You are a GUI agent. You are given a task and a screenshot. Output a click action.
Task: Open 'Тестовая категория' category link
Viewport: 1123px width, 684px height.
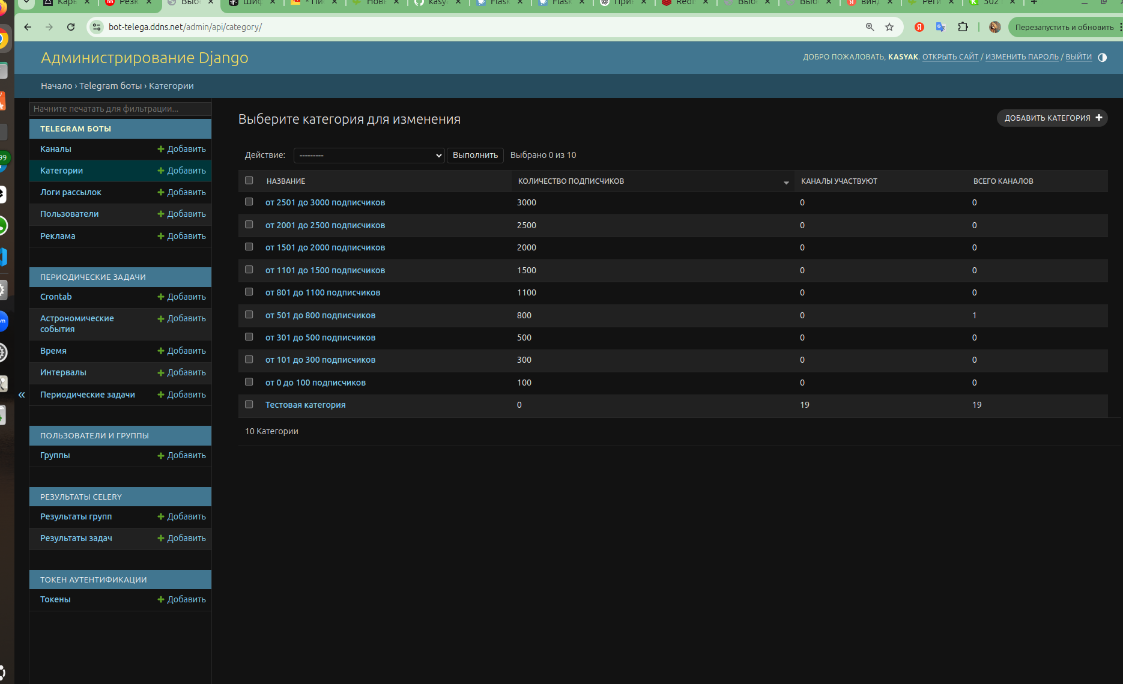pyautogui.click(x=306, y=405)
